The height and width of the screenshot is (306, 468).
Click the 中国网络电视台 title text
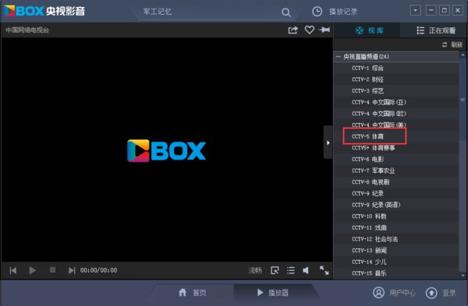click(27, 30)
